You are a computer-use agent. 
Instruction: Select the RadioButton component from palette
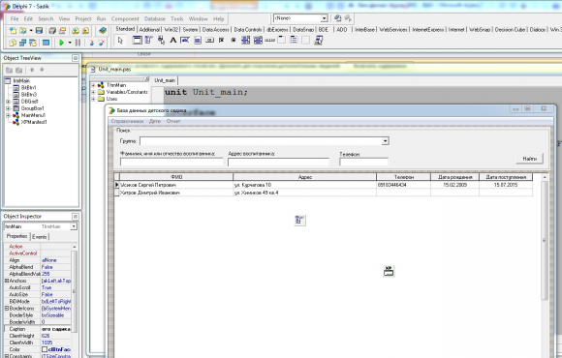coord(234,41)
